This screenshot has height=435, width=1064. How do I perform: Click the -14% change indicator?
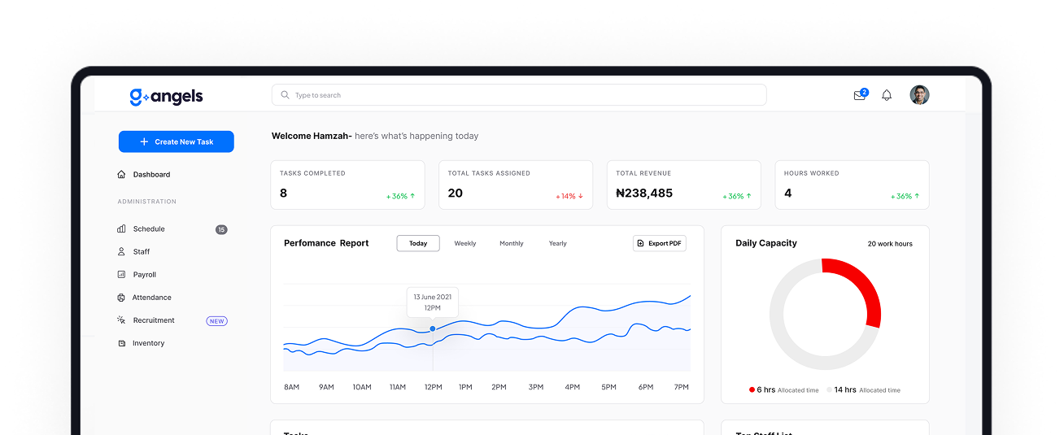[x=569, y=197]
